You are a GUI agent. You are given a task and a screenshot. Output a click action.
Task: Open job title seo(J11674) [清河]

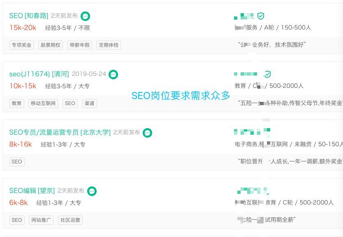(x=39, y=74)
